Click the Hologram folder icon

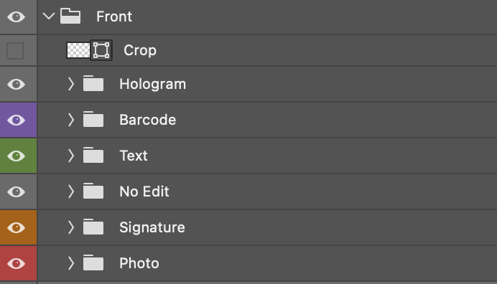93,84
